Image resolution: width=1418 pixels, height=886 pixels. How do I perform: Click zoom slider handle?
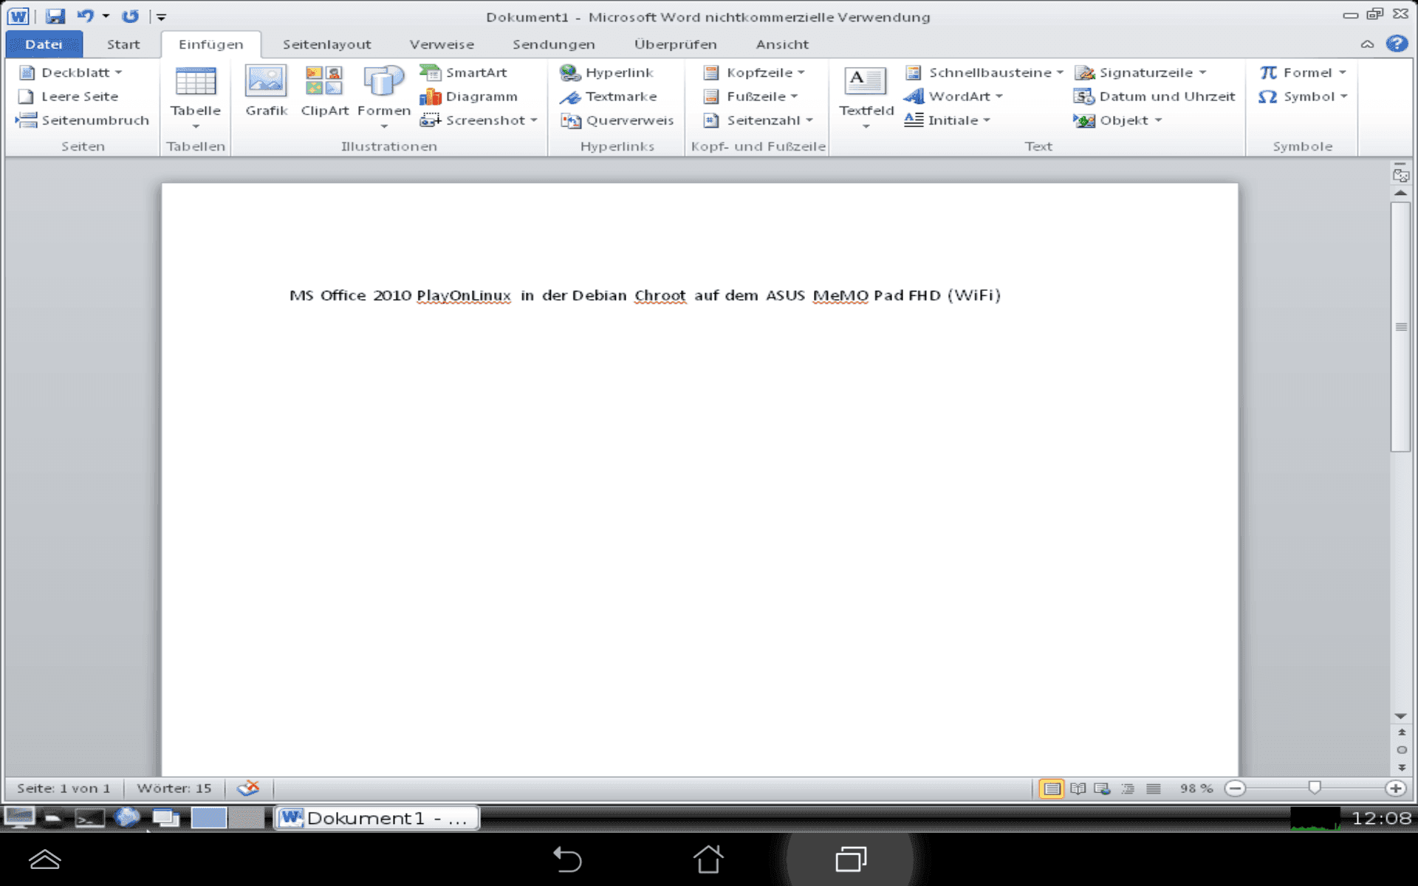click(x=1315, y=787)
